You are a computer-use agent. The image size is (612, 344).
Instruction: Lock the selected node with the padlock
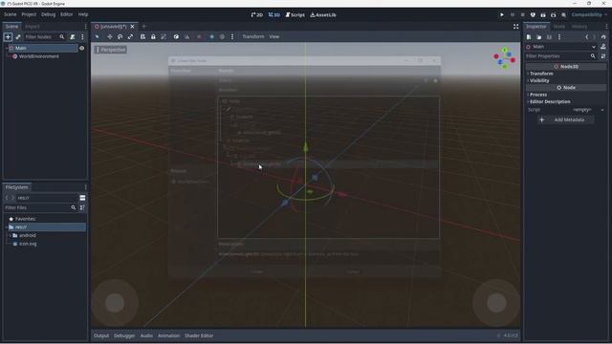point(153,36)
